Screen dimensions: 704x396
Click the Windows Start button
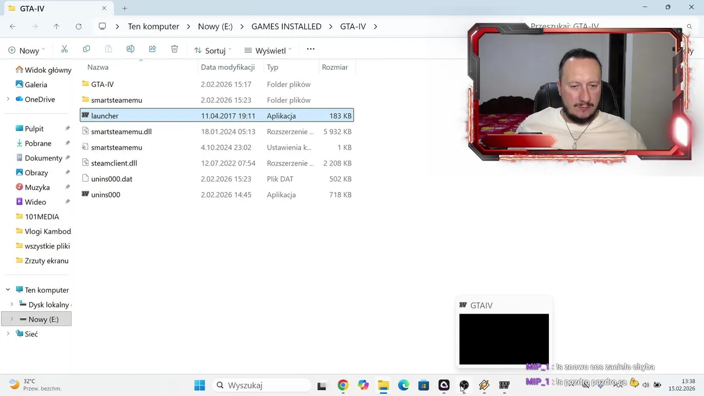[200, 385]
